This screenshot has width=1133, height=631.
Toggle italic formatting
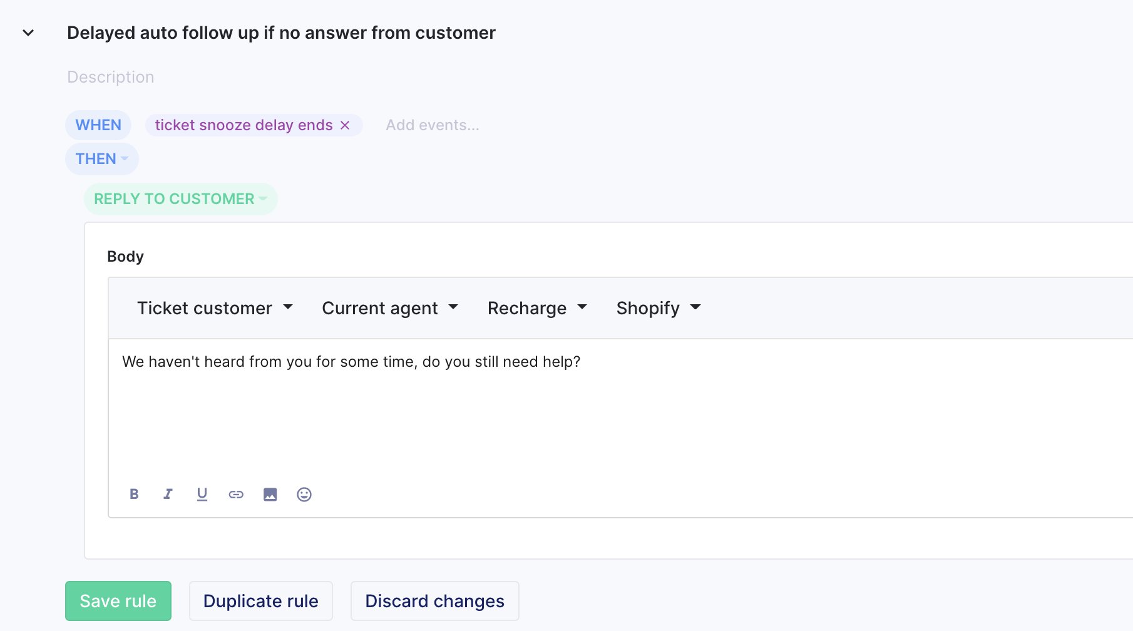click(x=168, y=495)
